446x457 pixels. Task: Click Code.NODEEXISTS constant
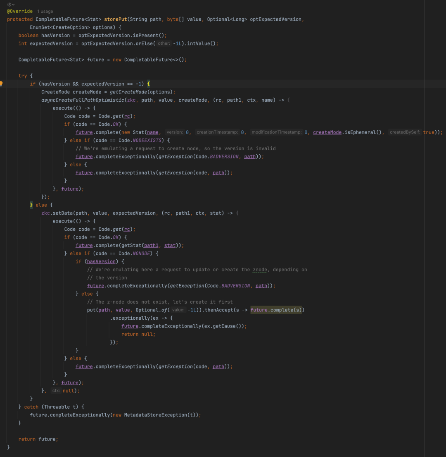click(140, 141)
